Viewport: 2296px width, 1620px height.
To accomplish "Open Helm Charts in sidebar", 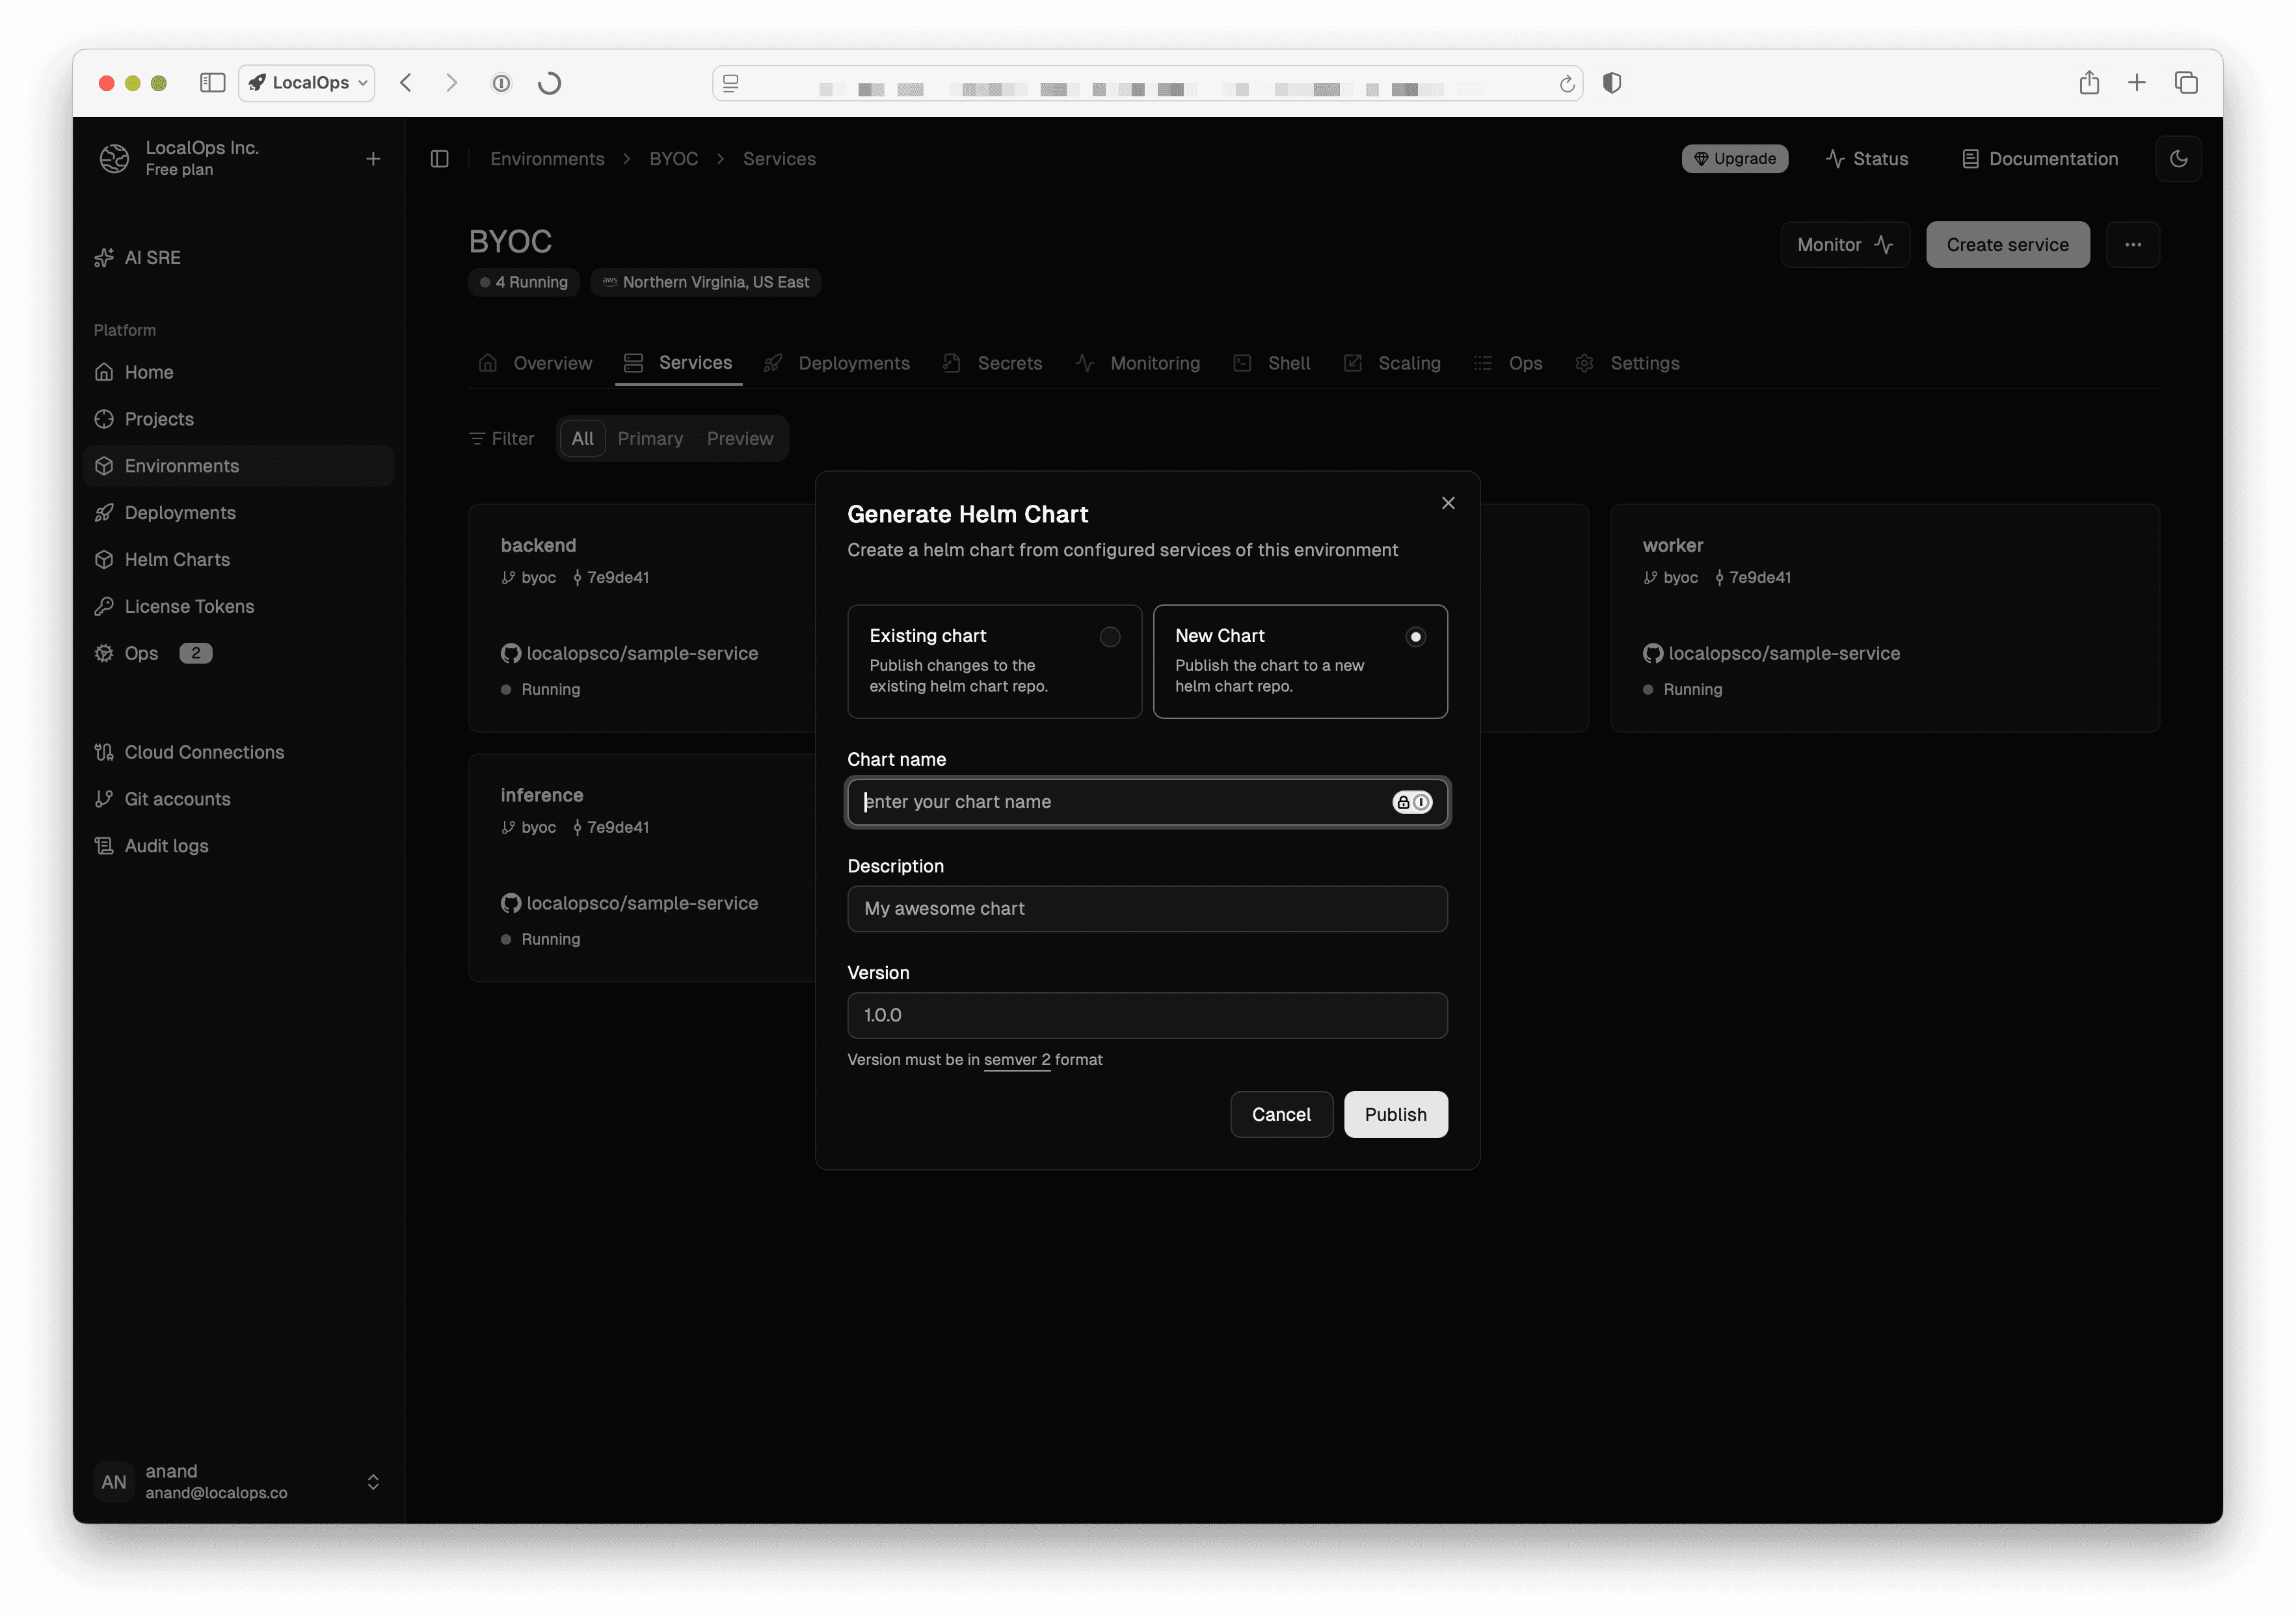I will 177,560.
